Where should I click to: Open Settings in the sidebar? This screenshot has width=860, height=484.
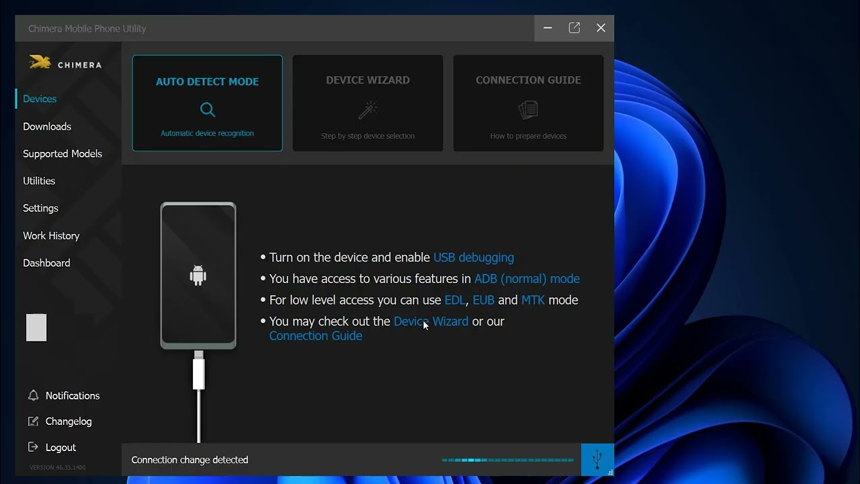tap(40, 208)
